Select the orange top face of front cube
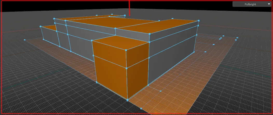 (x=120, y=42)
